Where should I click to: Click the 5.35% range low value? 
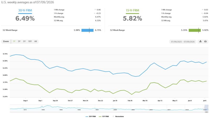pos(184,30)
